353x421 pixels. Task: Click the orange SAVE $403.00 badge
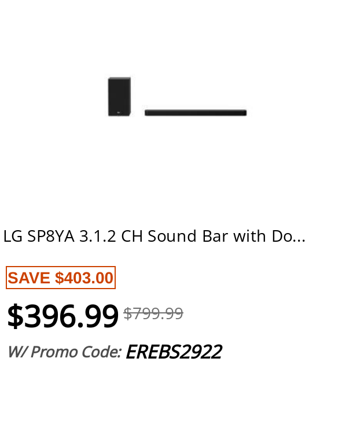(x=61, y=278)
